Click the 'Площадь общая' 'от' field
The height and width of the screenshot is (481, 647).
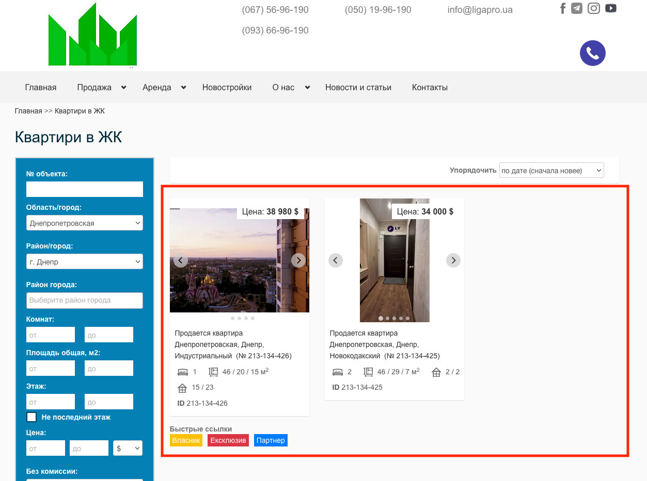51,368
